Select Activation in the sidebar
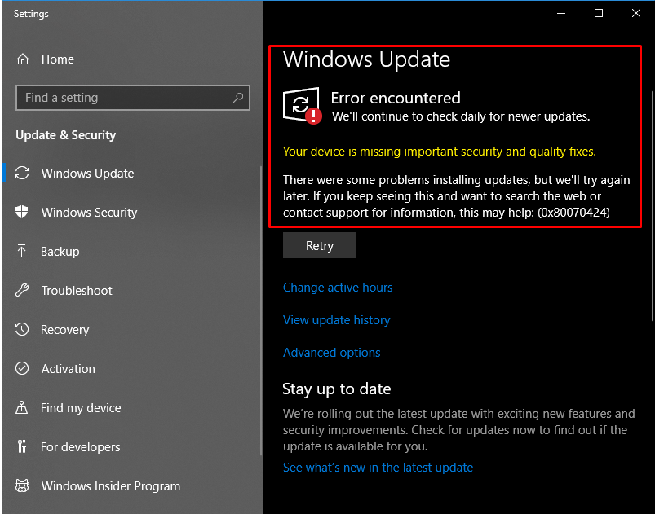 68,369
